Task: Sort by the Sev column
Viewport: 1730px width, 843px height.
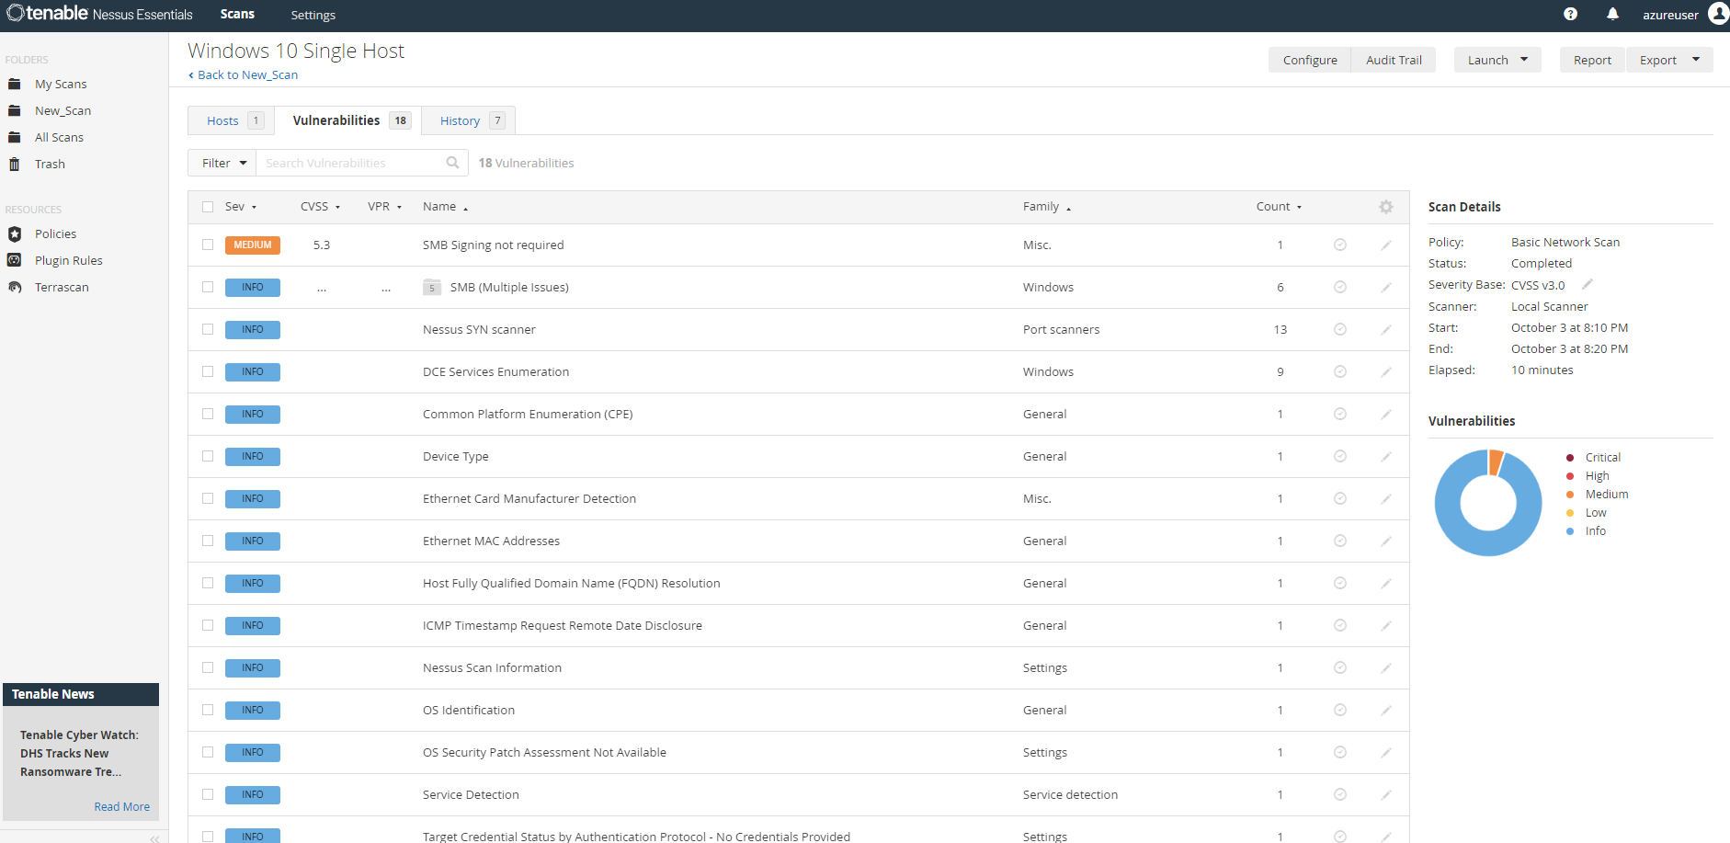Action: (x=241, y=207)
